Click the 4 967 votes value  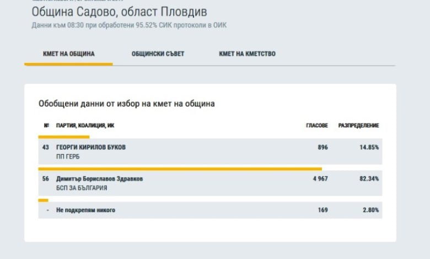320,179
